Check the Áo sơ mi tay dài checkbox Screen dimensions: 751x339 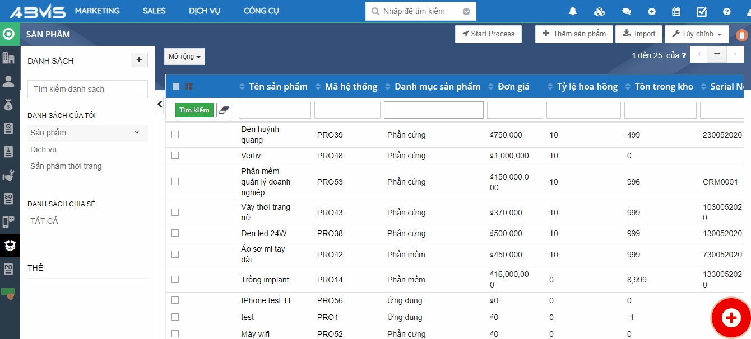point(175,254)
